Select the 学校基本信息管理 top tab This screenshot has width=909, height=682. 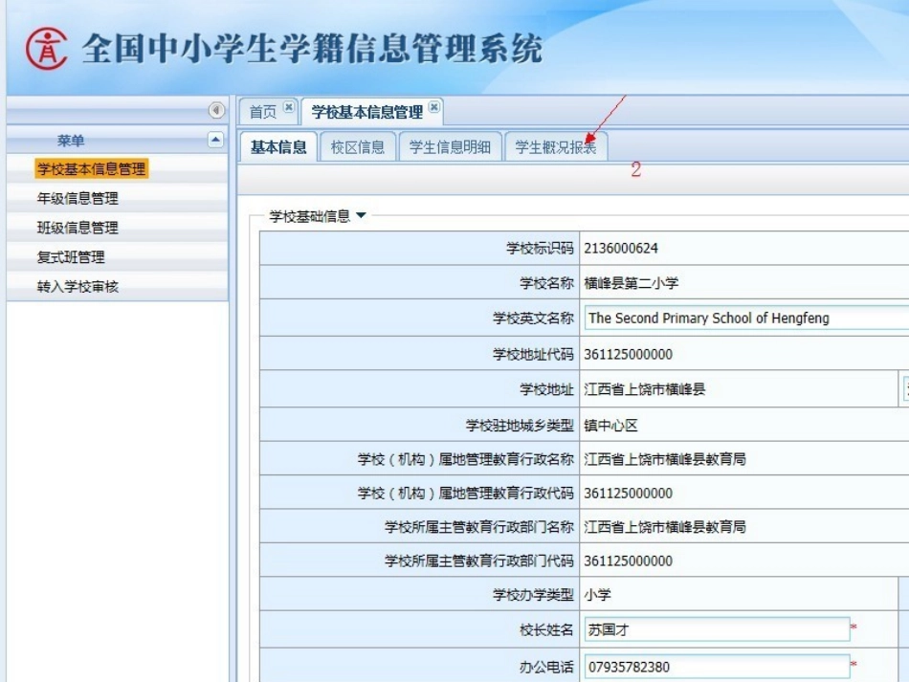(367, 112)
